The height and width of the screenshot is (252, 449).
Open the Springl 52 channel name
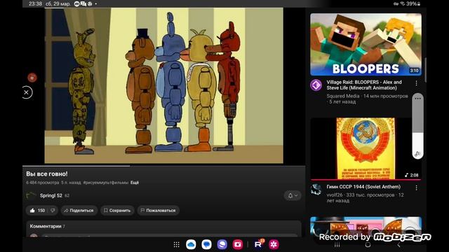pos(51,195)
